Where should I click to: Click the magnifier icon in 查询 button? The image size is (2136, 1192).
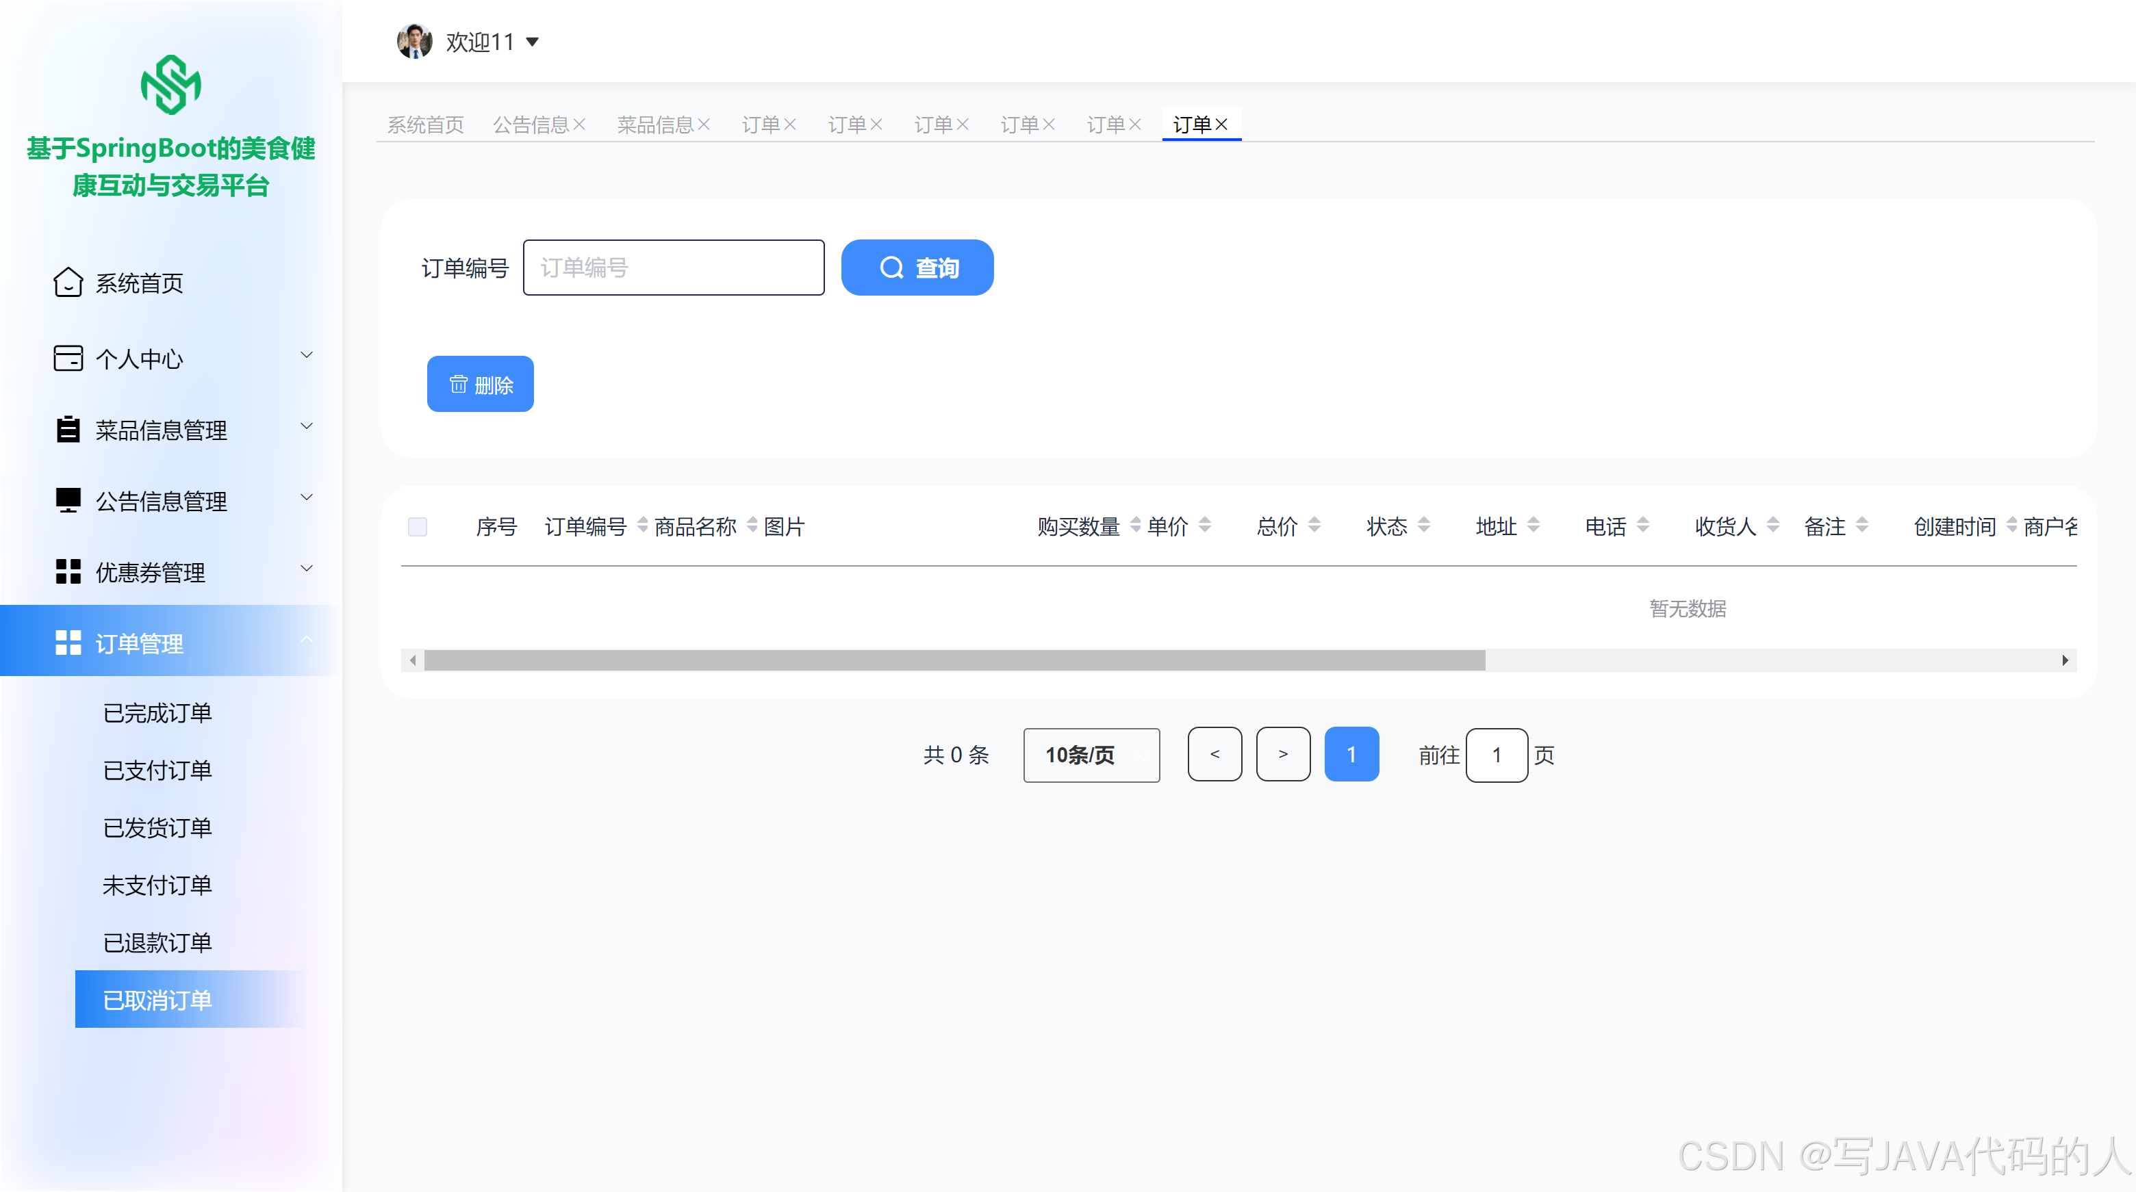click(x=891, y=268)
